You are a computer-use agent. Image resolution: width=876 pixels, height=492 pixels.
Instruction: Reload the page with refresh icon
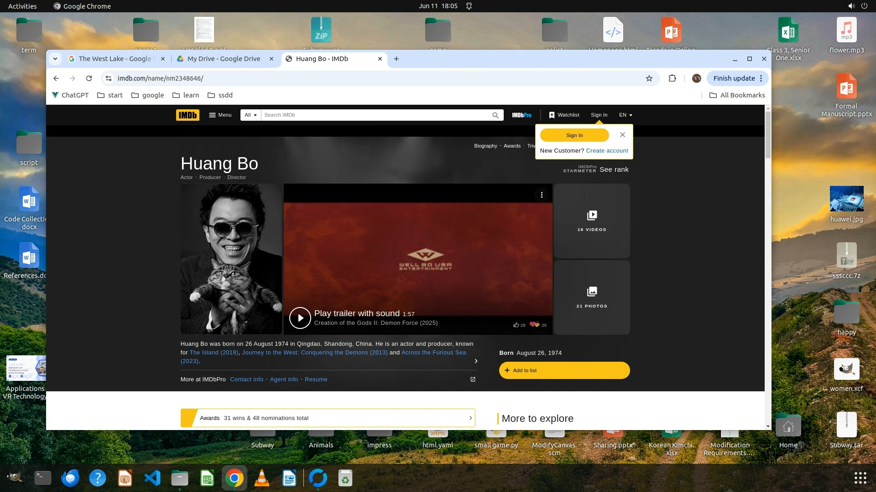[89, 78]
